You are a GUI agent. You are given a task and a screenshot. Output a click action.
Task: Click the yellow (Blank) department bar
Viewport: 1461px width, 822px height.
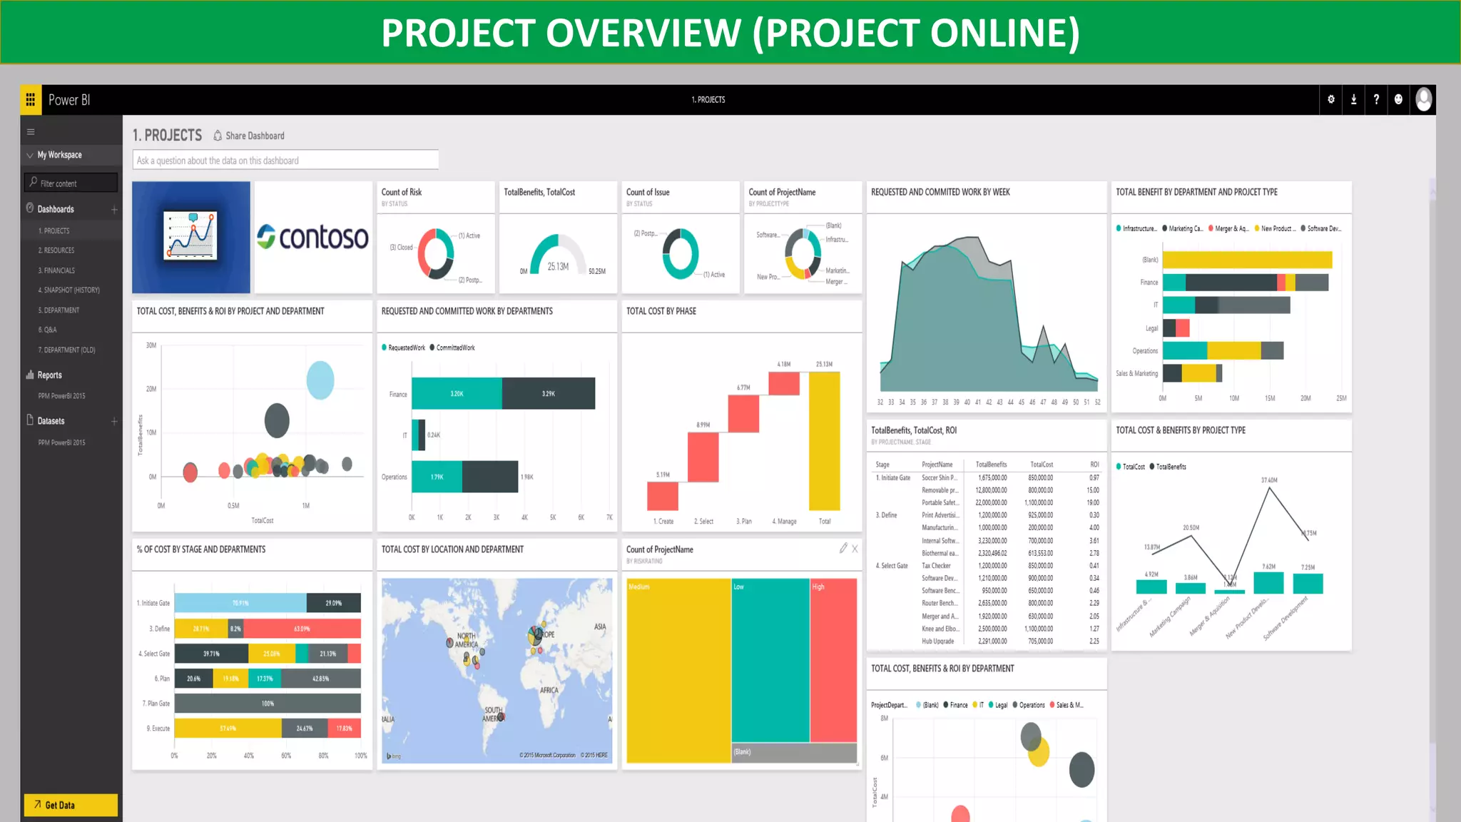[1247, 260]
